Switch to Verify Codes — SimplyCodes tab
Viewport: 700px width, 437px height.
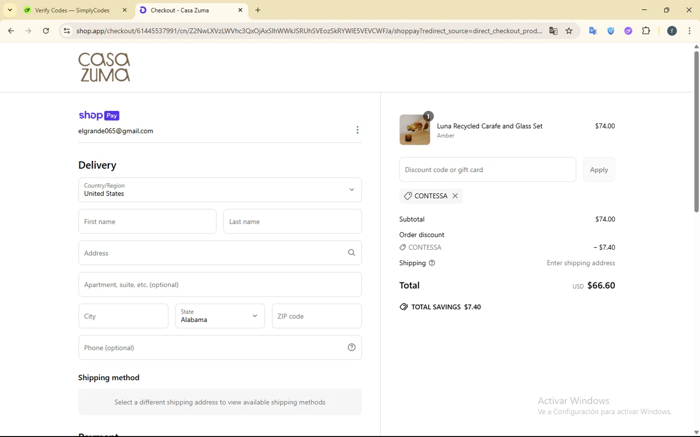tap(72, 10)
